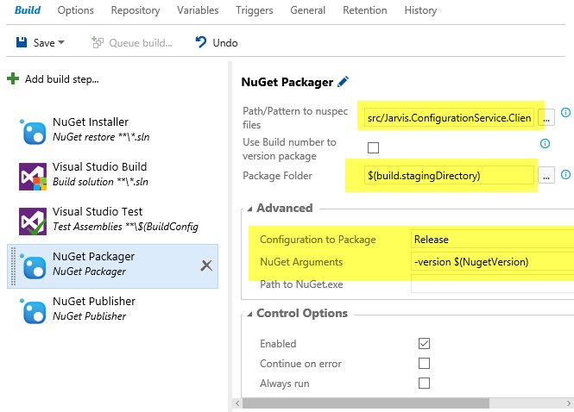Viewport: 574px width, 412px height.
Task: Click the green plus Add icon
Action: [13, 78]
